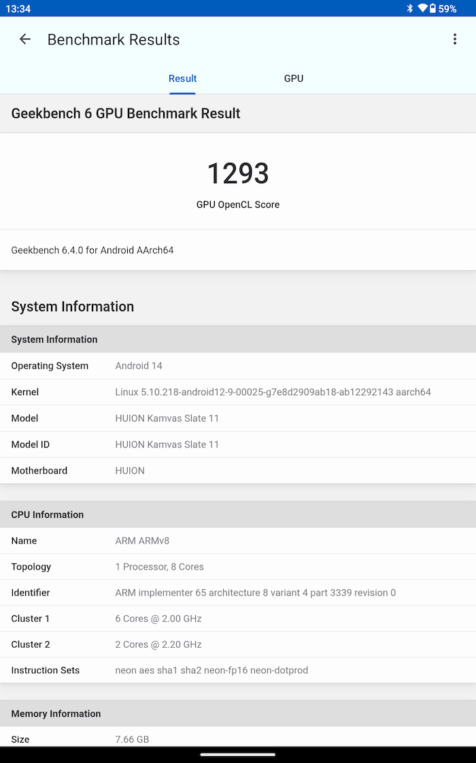Tap the Cluster 1 value 6 Cores @ 2.00 GHz
The height and width of the screenshot is (763, 476).
point(158,619)
